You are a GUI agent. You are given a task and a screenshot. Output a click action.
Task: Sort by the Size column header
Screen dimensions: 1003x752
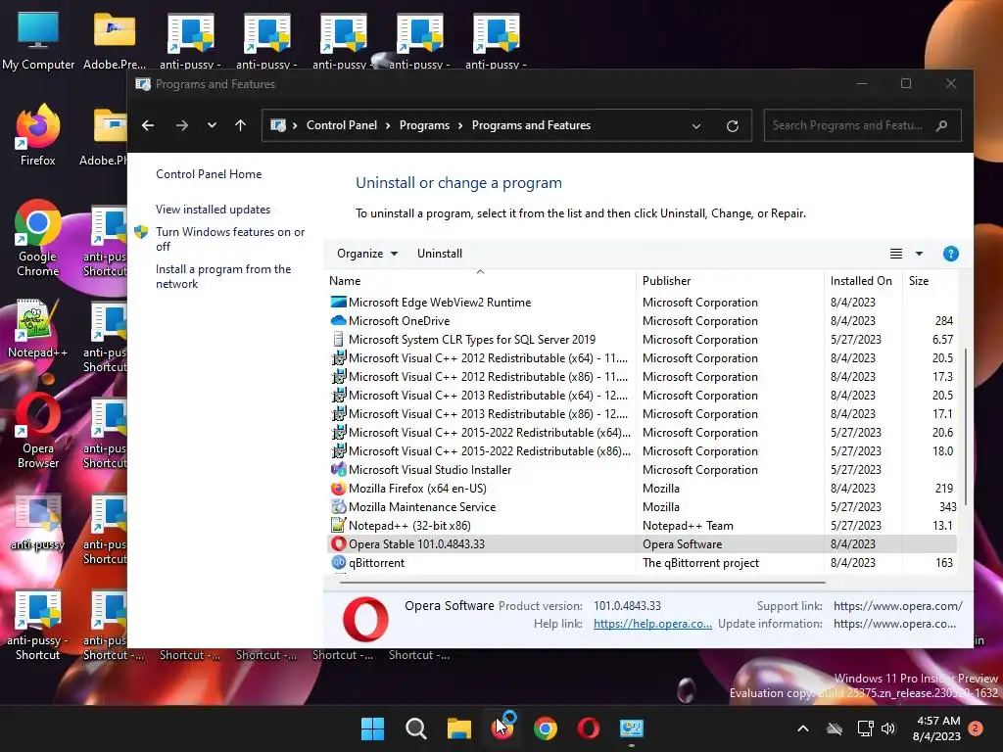(x=930, y=281)
